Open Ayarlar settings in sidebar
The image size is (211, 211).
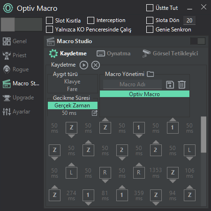[x=16, y=112]
